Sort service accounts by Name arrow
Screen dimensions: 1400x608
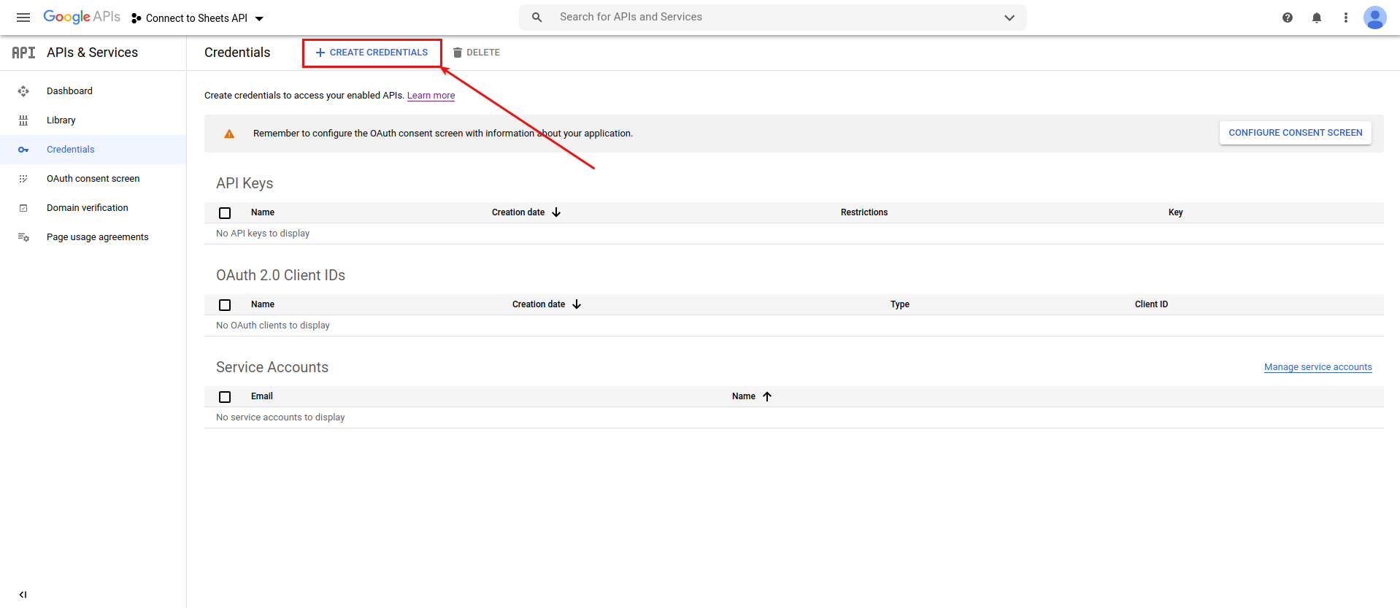pyautogui.click(x=767, y=396)
